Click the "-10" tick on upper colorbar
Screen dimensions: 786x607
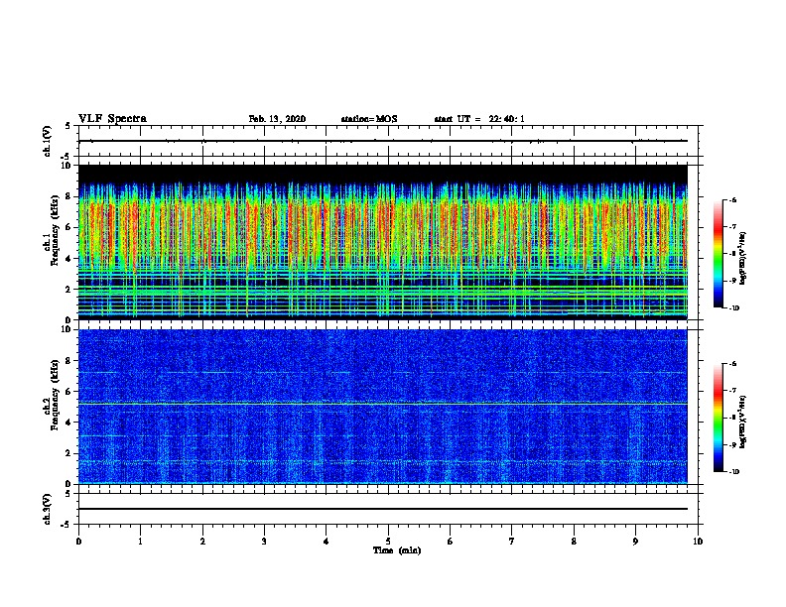(x=734, y=308)
